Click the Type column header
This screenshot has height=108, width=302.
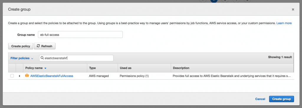click(x=92, y=68)
